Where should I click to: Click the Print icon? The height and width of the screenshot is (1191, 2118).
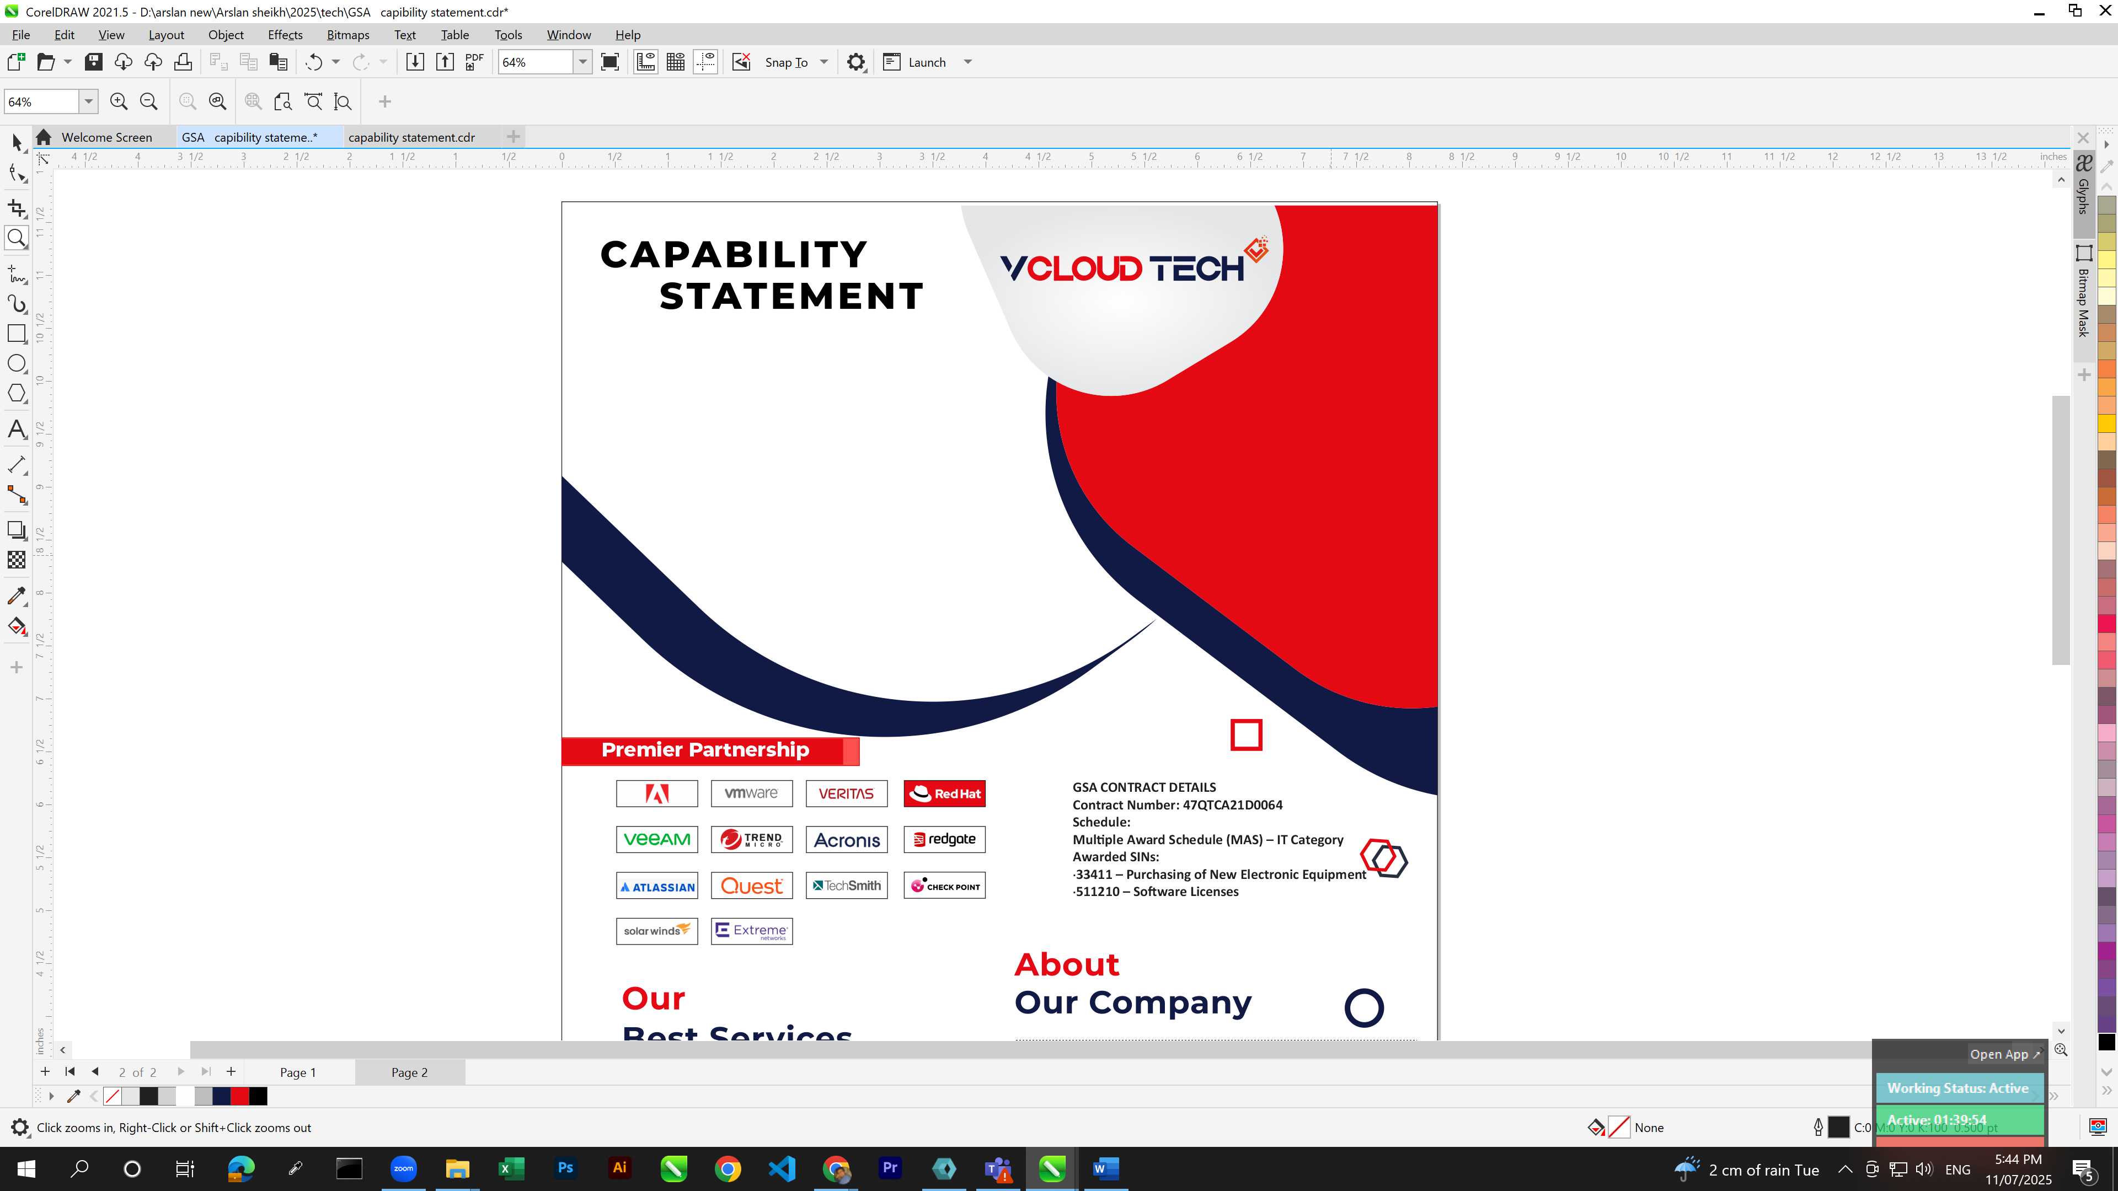tap(183, 62)
